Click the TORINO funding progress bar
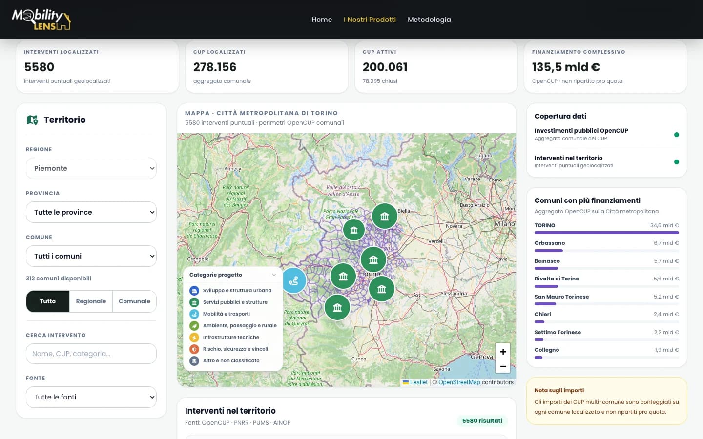The image size is (703, 439). (607, 233)
